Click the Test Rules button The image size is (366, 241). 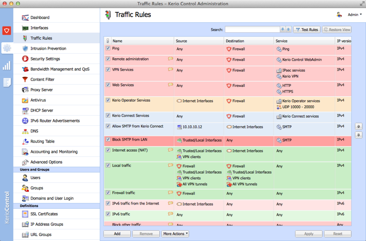[x=306, y=30]
